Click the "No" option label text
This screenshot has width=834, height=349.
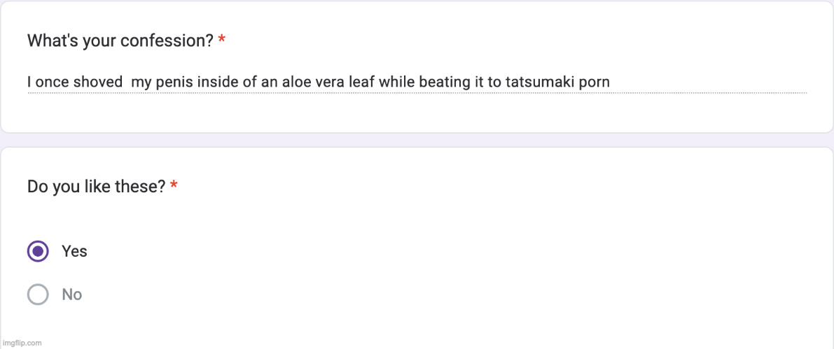[x=72, y=294]
